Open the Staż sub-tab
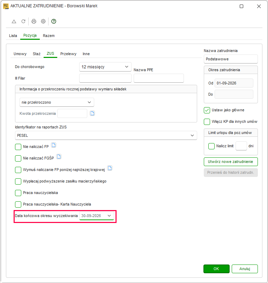Viewport: 268px width, 283px height. point(37,54)
